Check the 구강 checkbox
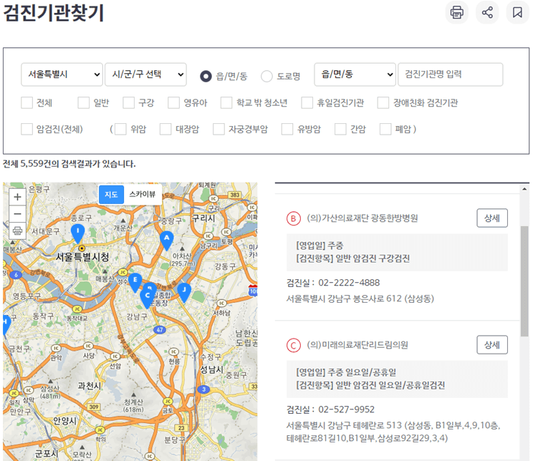Screen dimensions: 533x461 tap(128, 102)
